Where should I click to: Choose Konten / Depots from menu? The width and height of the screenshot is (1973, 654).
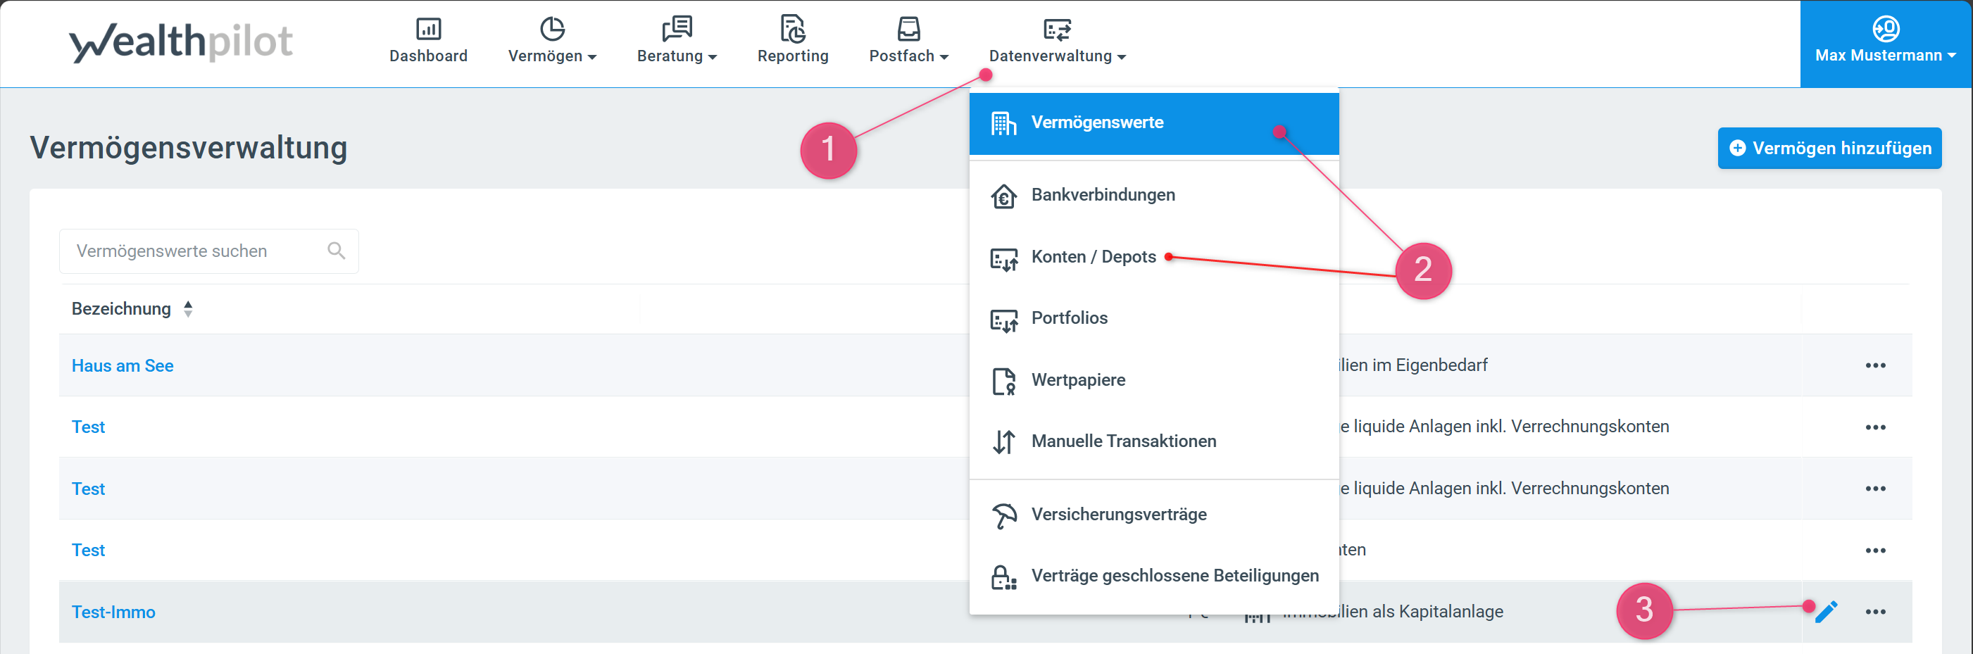tap(1093, 256)
